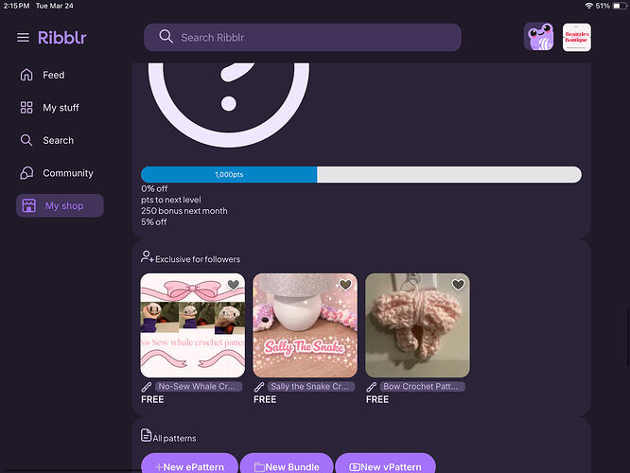Toggle heart on Bow Crochet pattern
This screenshot has height=473, width=630.
pyautogui.click(x=458, y=285)
